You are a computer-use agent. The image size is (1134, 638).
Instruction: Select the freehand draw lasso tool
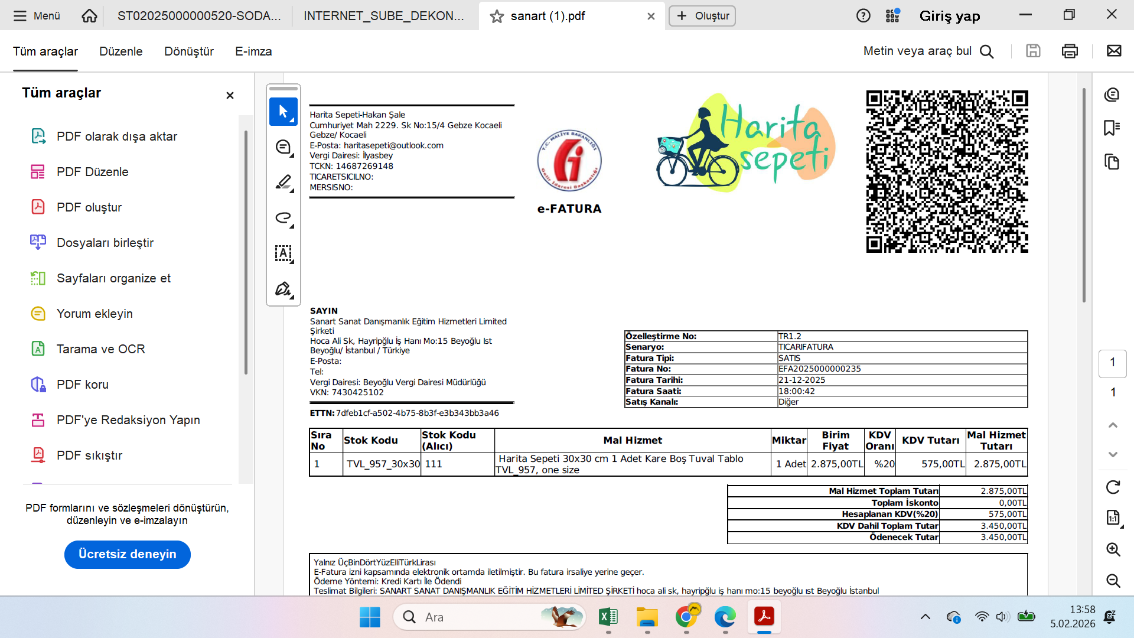[x=283, y=218]
